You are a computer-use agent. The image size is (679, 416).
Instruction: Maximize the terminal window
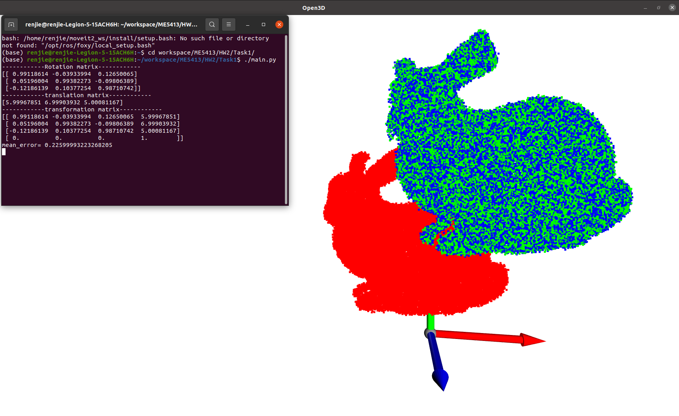click(264, 24)
